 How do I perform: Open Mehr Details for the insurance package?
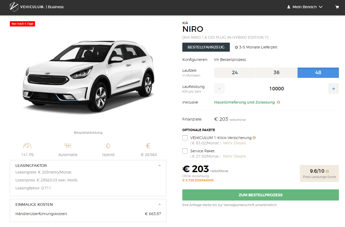[235, 143]
